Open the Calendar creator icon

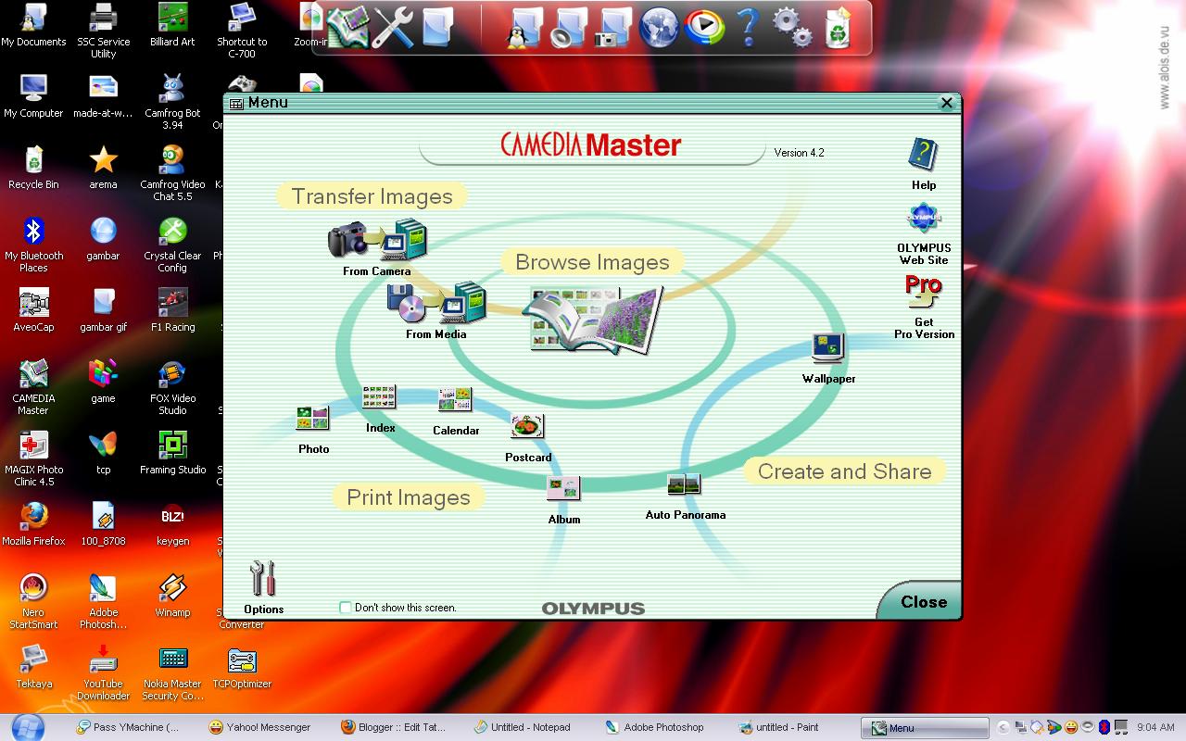[x=455, y=398]
